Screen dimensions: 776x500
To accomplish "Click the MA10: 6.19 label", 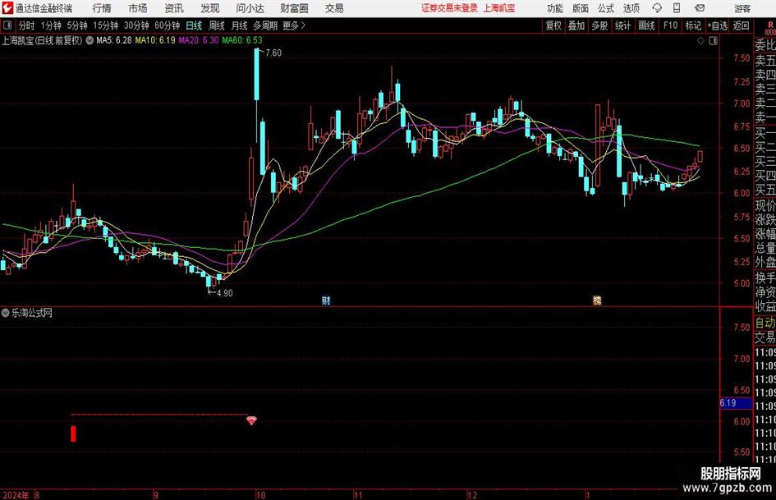I will coord(155,40).
